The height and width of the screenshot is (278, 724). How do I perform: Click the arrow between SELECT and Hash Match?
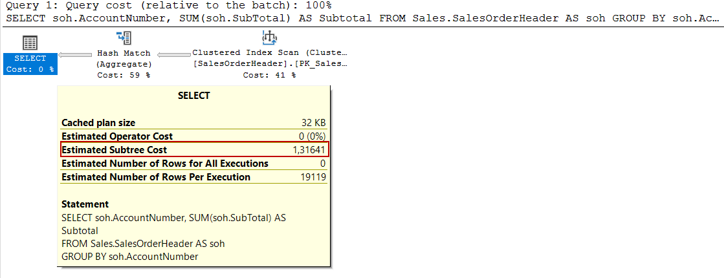tap(75, 55)
